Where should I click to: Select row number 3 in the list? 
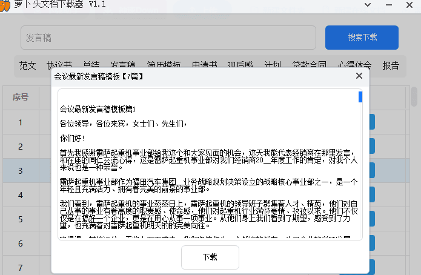pos(20,171)
